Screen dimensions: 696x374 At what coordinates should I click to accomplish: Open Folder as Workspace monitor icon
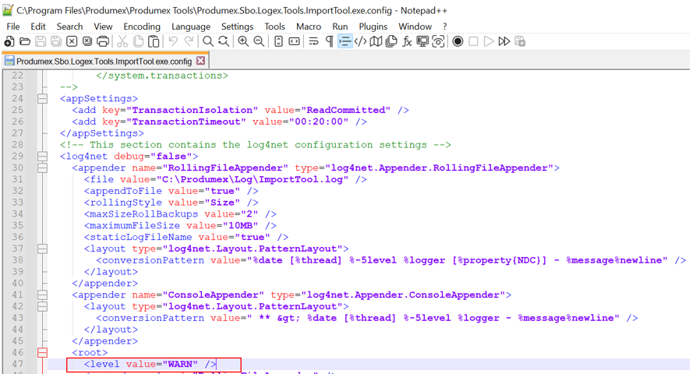coord(422,42)
